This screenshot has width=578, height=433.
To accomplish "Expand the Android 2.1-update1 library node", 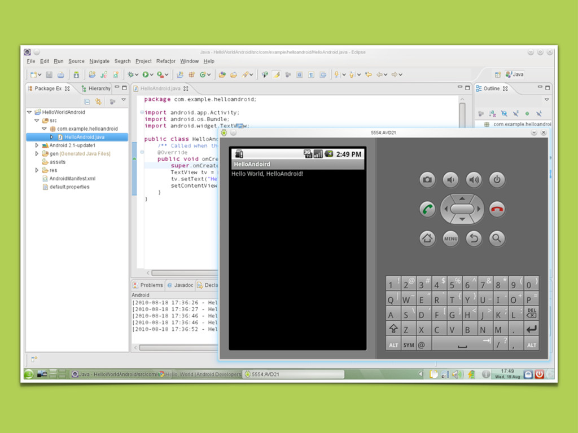I will (37, 145).
